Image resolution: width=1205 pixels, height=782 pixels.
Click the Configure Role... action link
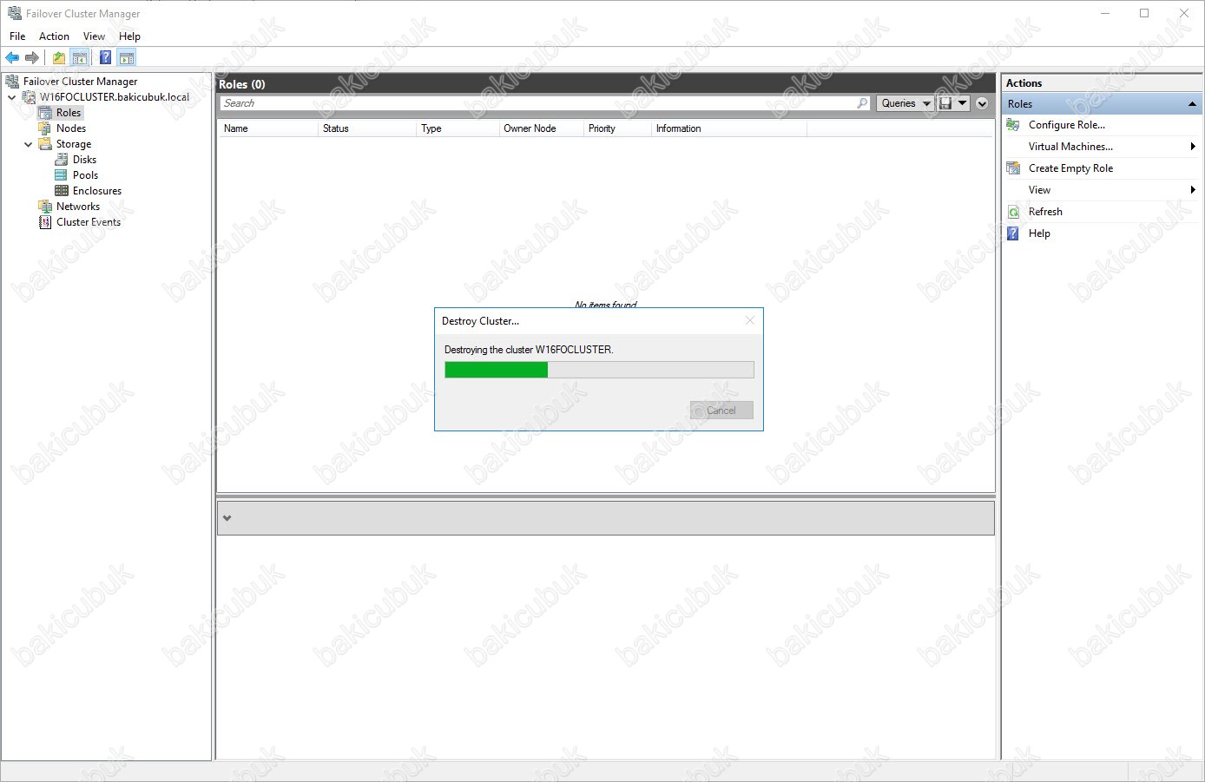click(x=1067, y=125)
